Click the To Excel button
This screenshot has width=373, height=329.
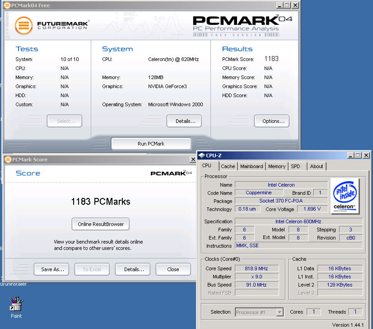pos(92,269)
